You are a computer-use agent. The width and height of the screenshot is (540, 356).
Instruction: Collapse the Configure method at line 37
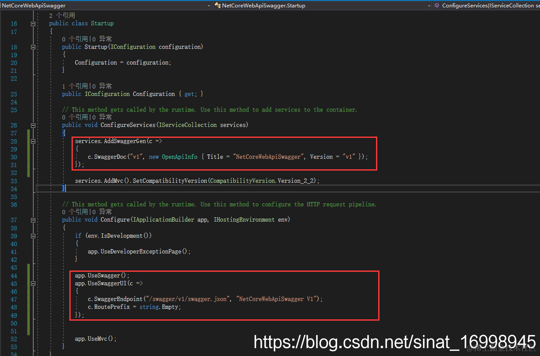click(x=33, y=220)
